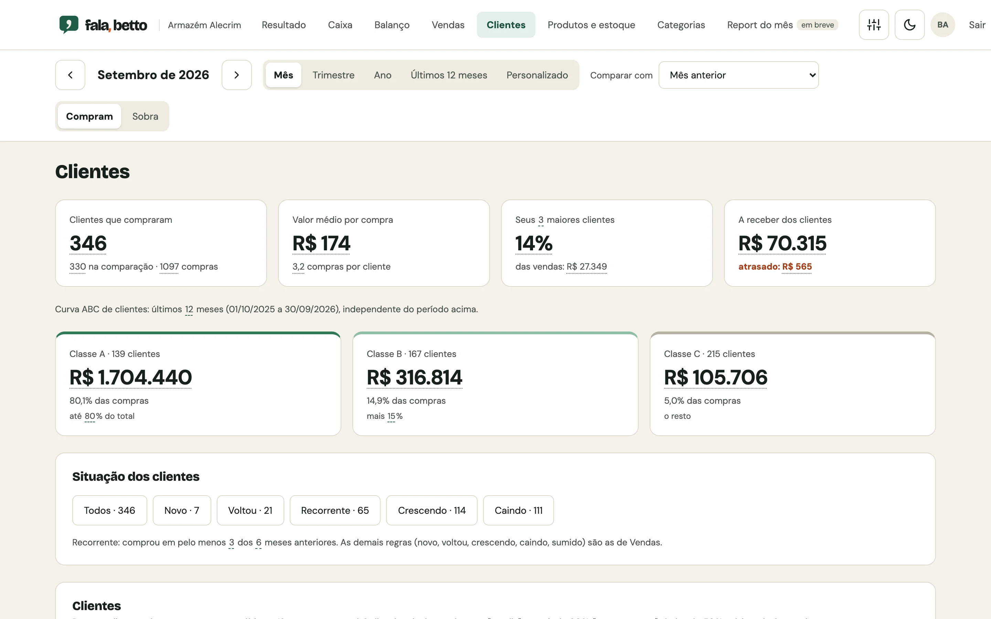Go to next month arrow

[236, 75]
